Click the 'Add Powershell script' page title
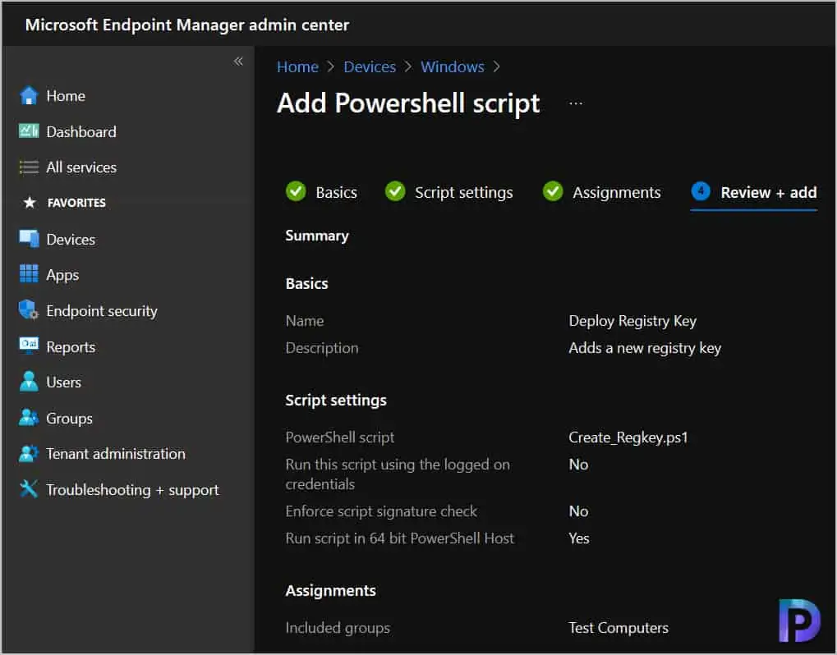 click(408, 103)
